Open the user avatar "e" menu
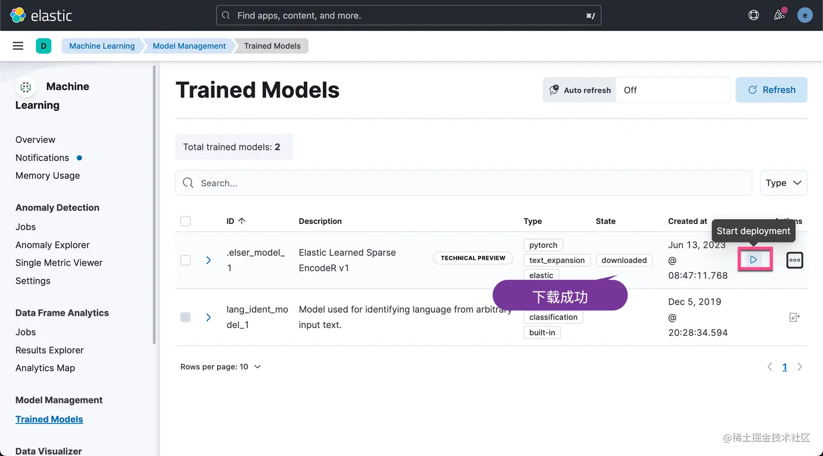 tap(804, 15)
